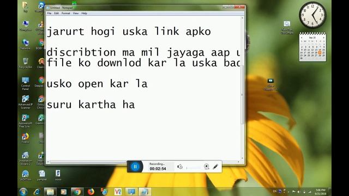Open Notepad File menu
The height and width of the screenshot is (196, 349).
click(49, 13)
